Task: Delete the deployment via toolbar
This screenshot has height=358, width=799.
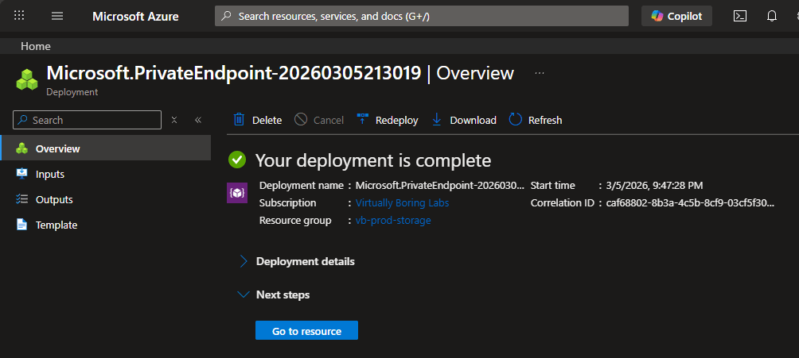Action: [x=257, y=120]
